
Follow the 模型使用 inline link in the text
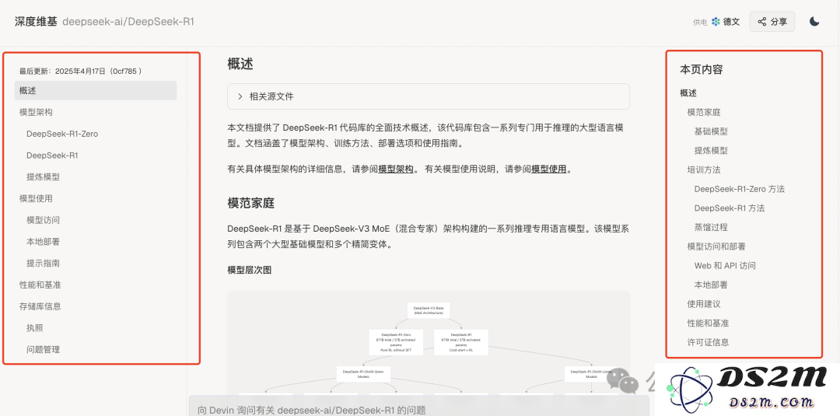pyautogui.click(x=548, y=170)
